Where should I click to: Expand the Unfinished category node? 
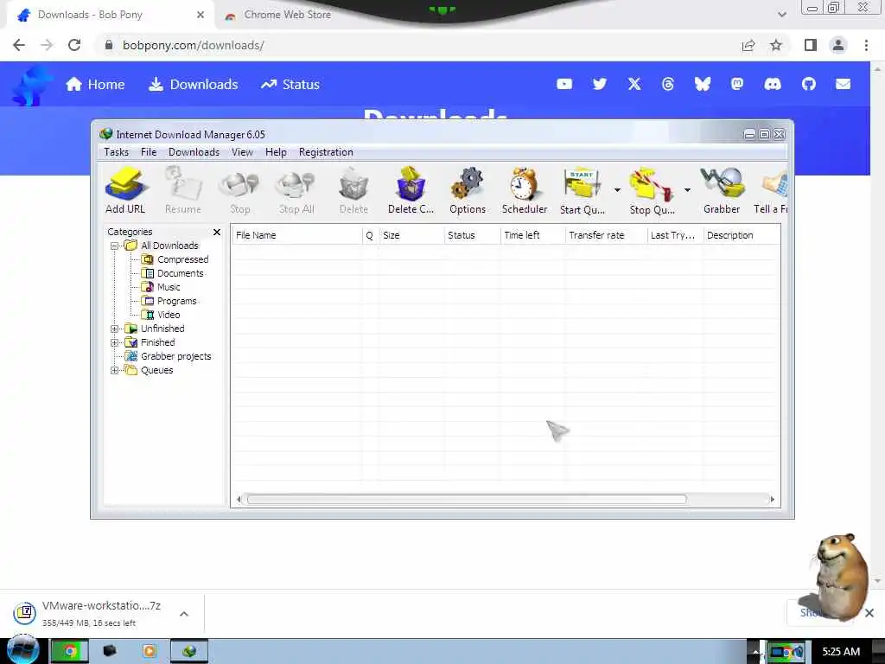tap(115, 329)
